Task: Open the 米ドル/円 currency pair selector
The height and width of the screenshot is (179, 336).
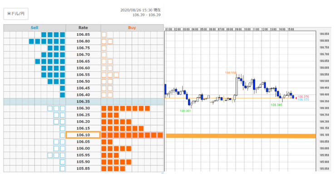Action: point(15,14)
